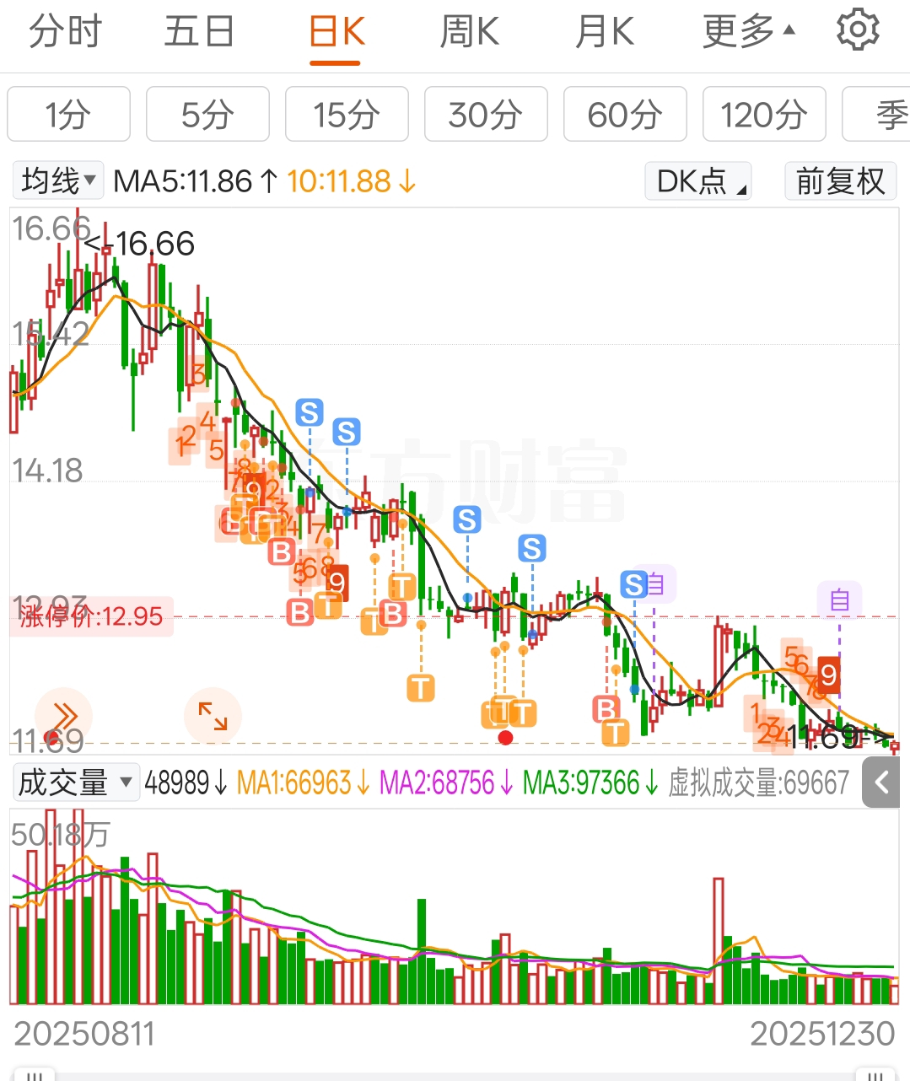The width and height of the screenshot is (910, 1081).
Task: Open the 周K tab
Action: pyautogui.click(x=470, y=32)
